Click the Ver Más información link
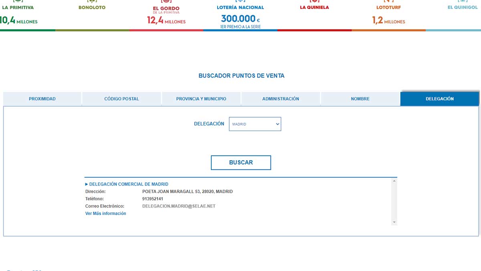Image resolution: width=481 pixels, height=271 pixels. pyautogui.click(x=105, y=214)
